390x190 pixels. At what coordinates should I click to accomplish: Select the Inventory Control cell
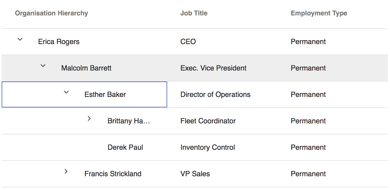point(208,147)
